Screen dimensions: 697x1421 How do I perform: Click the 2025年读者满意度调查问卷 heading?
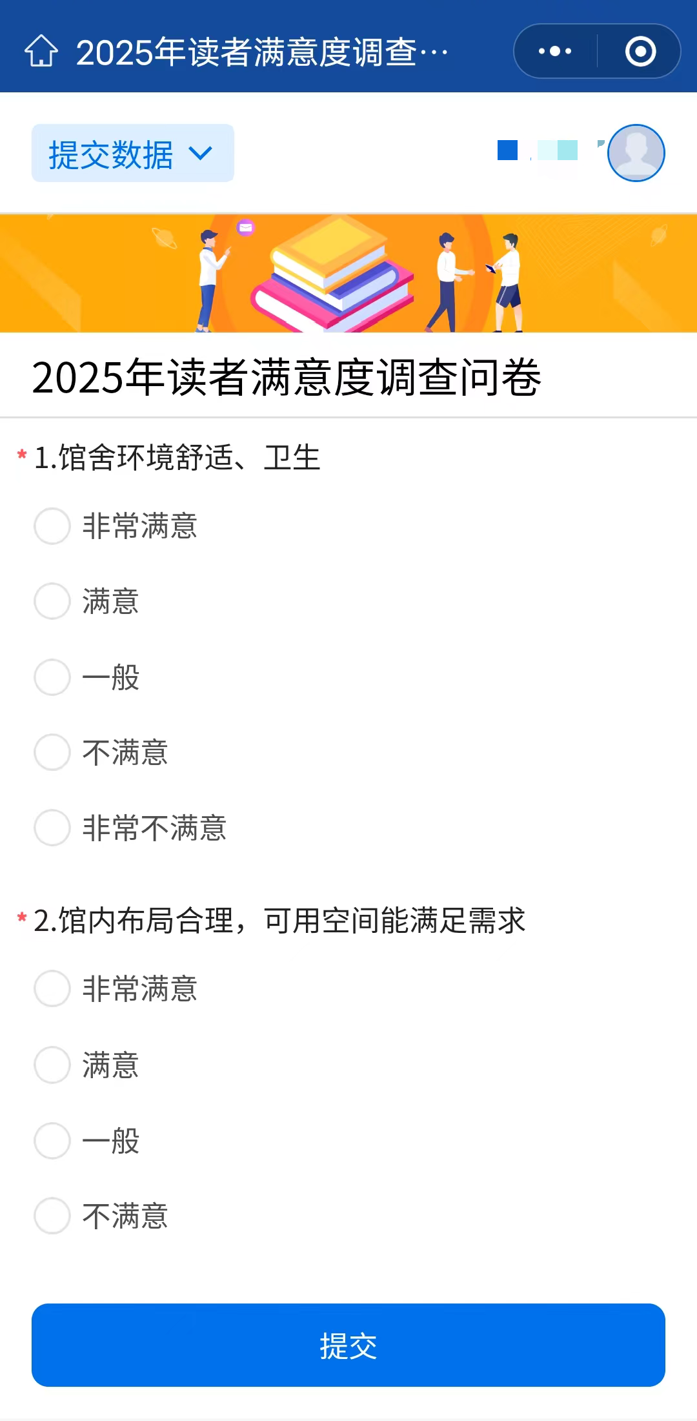[287, 378]
